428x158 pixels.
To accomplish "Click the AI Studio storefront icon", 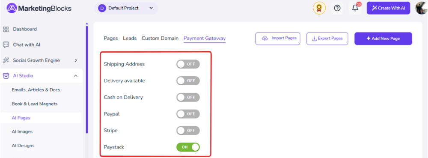I will 6,76.
